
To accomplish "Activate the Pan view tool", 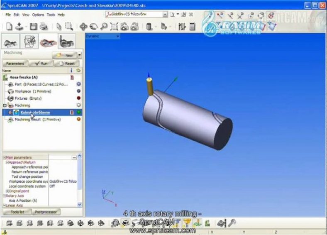I will click(x=83, y=27).
